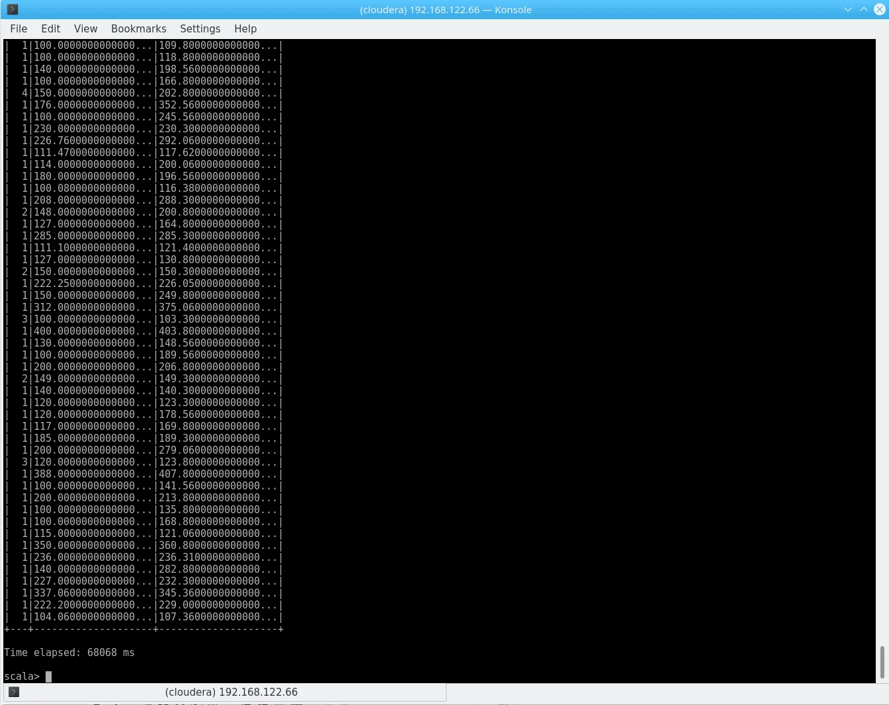
Task: Expand the Bookmarks menu
Action: [x=138, y=28]
